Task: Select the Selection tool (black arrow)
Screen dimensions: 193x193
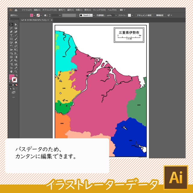Action: point(11,24)
